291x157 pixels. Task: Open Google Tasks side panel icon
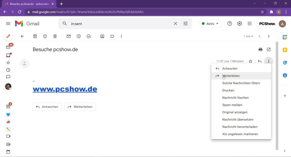285,63
